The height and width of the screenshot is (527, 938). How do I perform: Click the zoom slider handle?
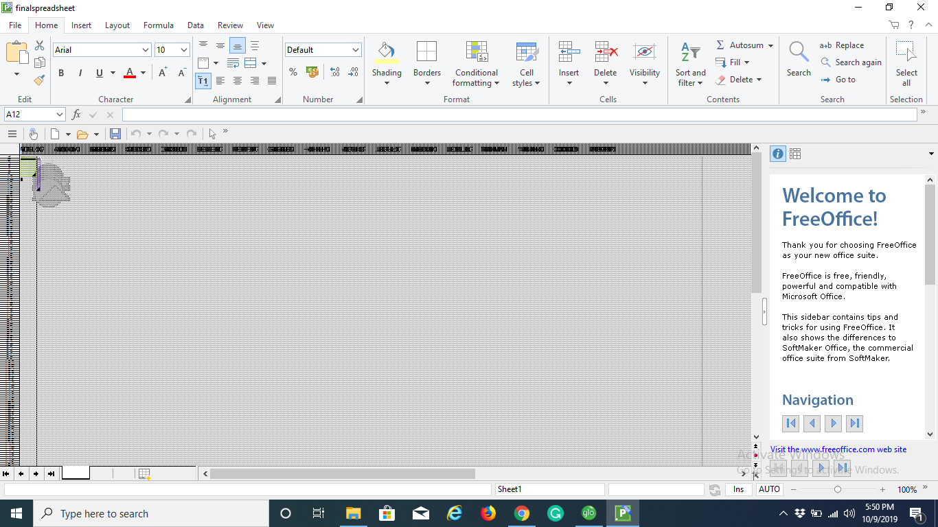pos(838,489)
